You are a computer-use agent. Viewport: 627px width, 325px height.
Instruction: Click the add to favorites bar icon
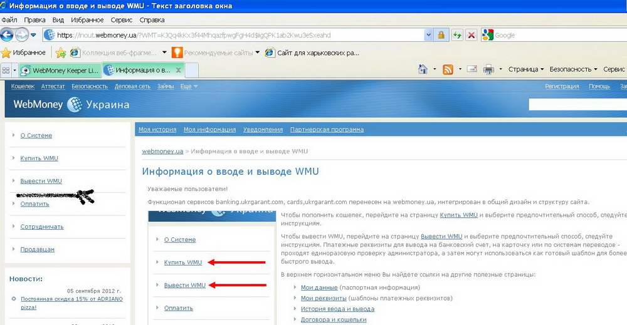coord(61,53)
